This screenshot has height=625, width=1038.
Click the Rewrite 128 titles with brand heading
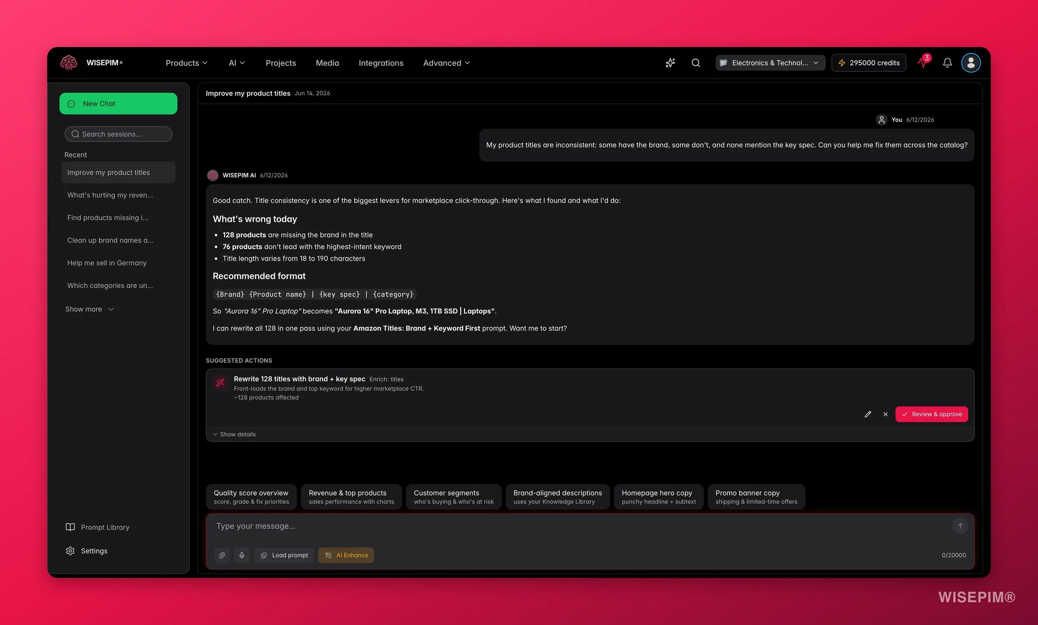299,378
